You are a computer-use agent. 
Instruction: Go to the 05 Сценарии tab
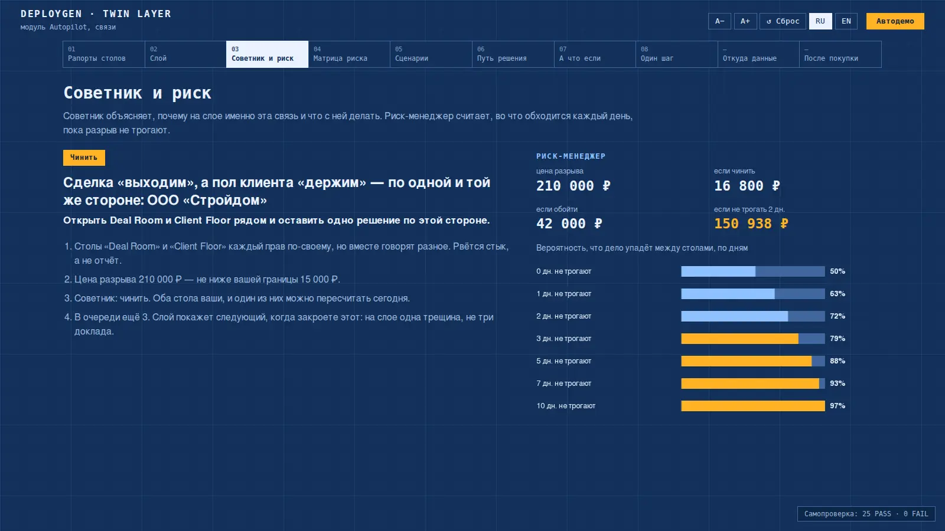point(431,54)
